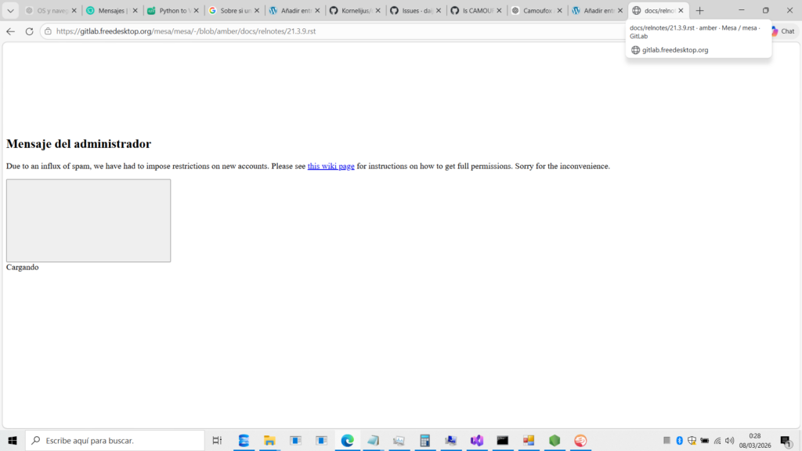Open the Bluetooth tray icon
The width and height of the screenshot is (802, 451).
[x=680, y=441]
